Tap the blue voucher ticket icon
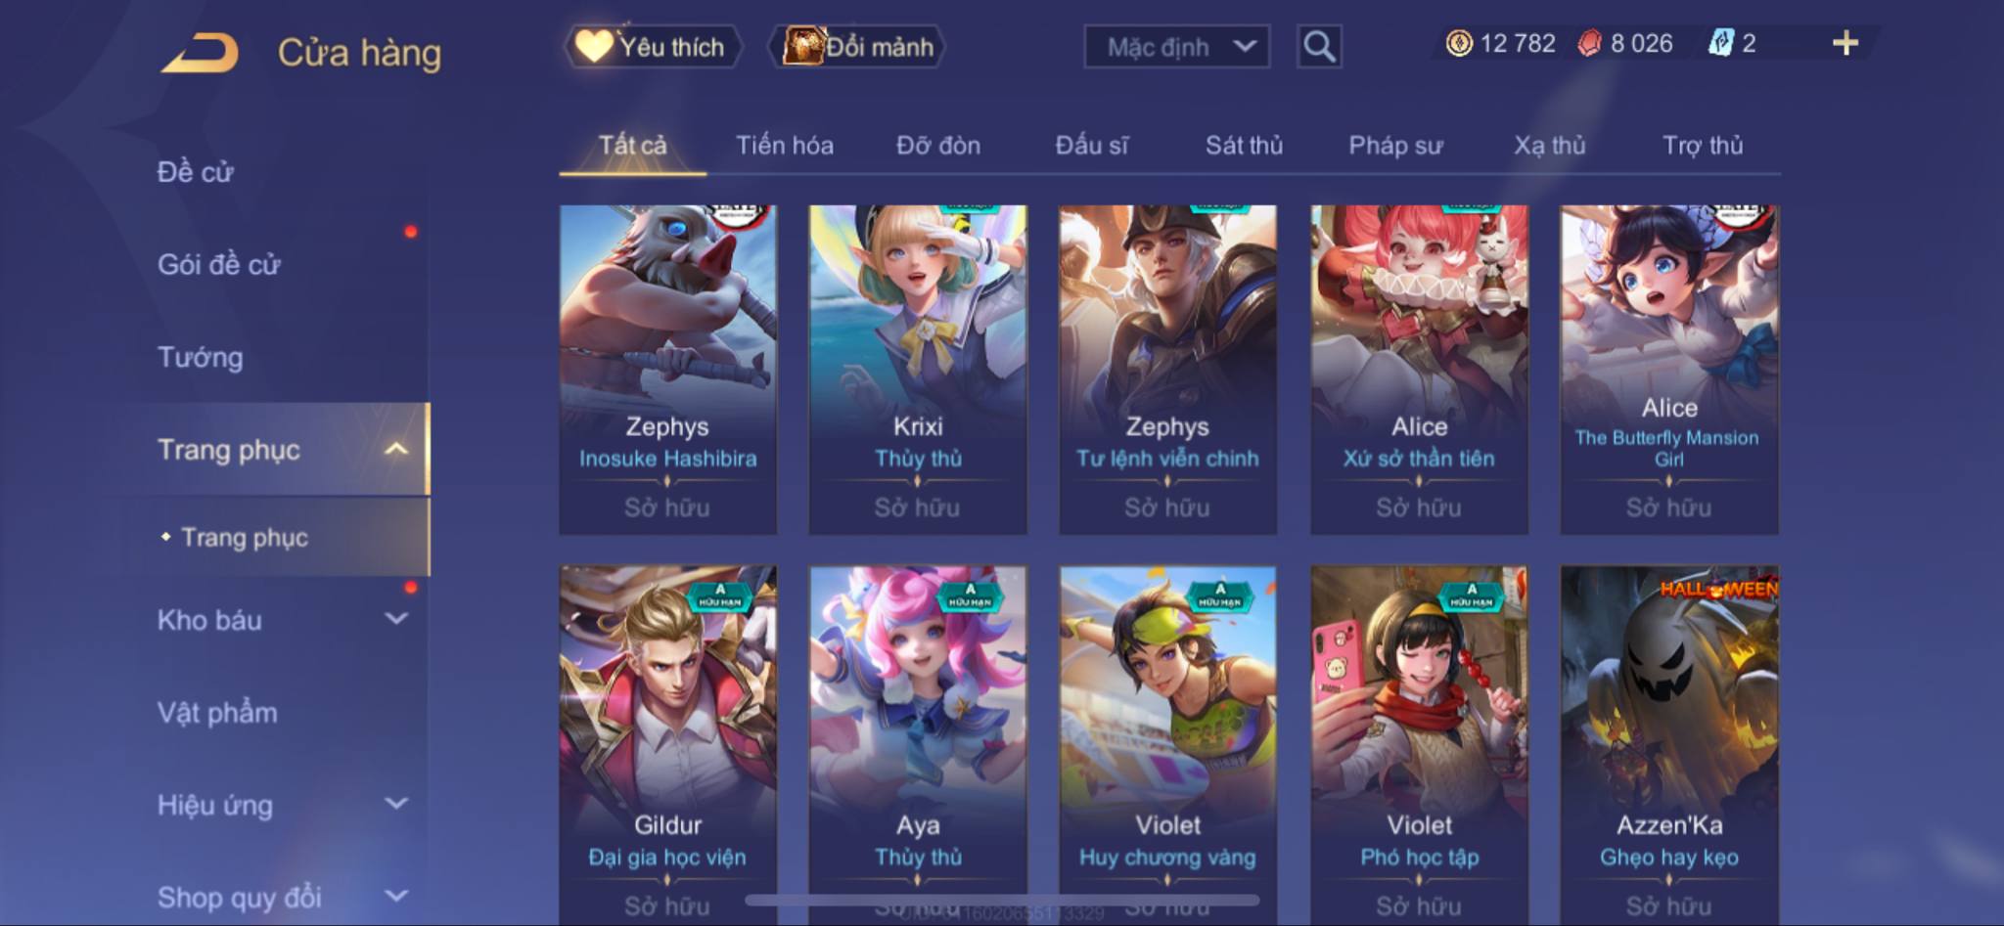The width and height of the screenshot is (2004, 926). [1721, 43]
